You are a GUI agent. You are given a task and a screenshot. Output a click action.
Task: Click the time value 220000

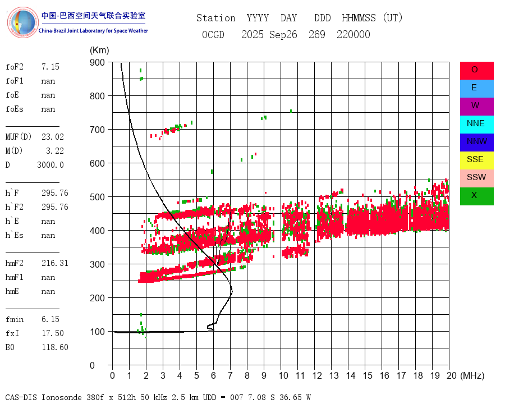[x=353, y=34]
